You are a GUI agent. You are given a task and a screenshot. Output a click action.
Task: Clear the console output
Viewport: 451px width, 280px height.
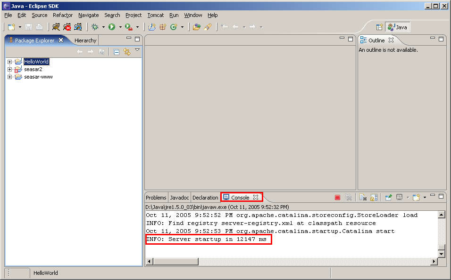[362, 198]
